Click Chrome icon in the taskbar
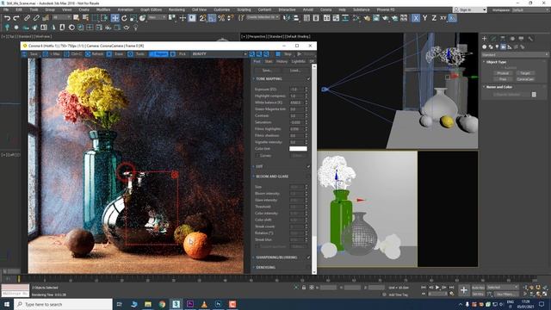Image resolution: width=551 pixels, height=310 pixels. coord(162,304)
